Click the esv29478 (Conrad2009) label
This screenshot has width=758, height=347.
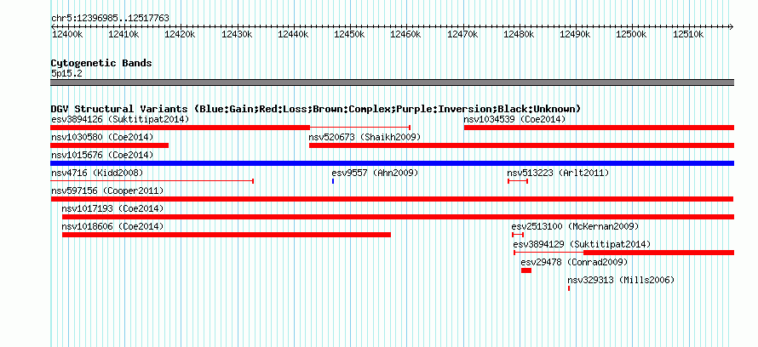pyautogui.click(x=574, y=262)
